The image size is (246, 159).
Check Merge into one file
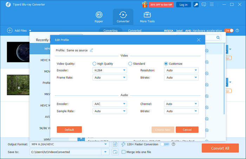click(x=123, y=152)
